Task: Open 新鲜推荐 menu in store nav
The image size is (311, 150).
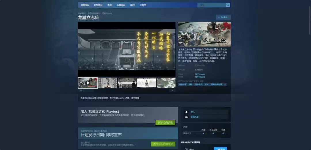Action: 98,5
